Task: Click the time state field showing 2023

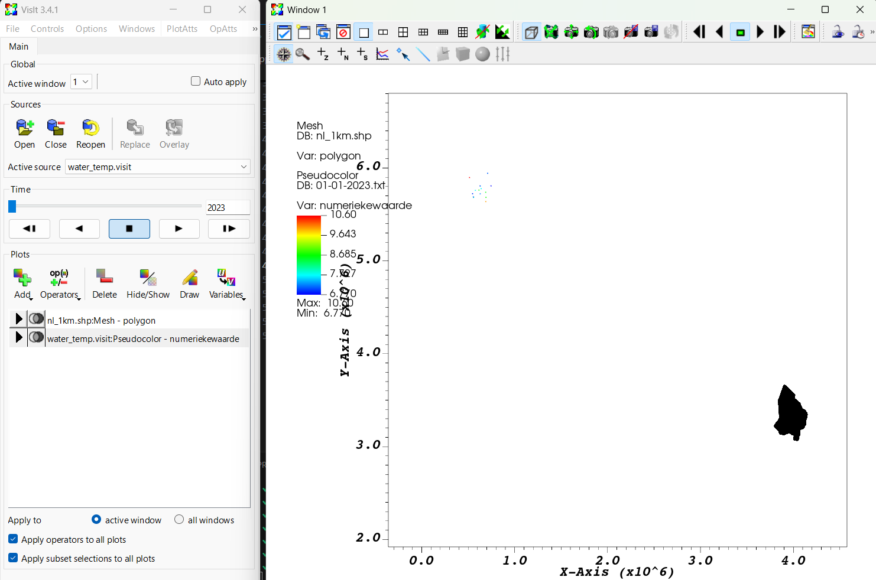Action: [228, 207]
